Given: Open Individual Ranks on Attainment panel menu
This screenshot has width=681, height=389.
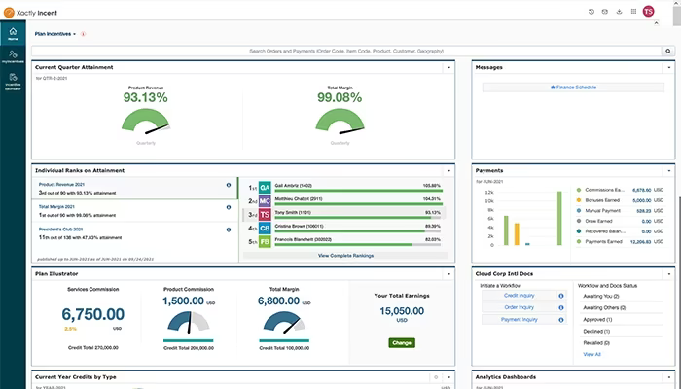Looking at the screenshot, I should [x=448, y=171].
